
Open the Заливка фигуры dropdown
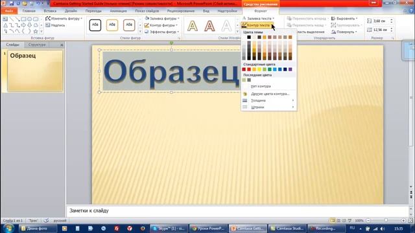(x=162, y=19)
